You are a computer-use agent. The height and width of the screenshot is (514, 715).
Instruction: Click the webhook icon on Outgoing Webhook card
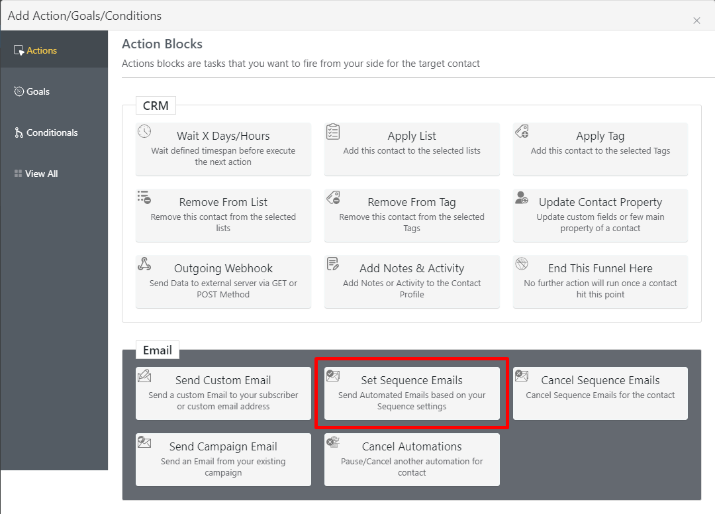144,262
